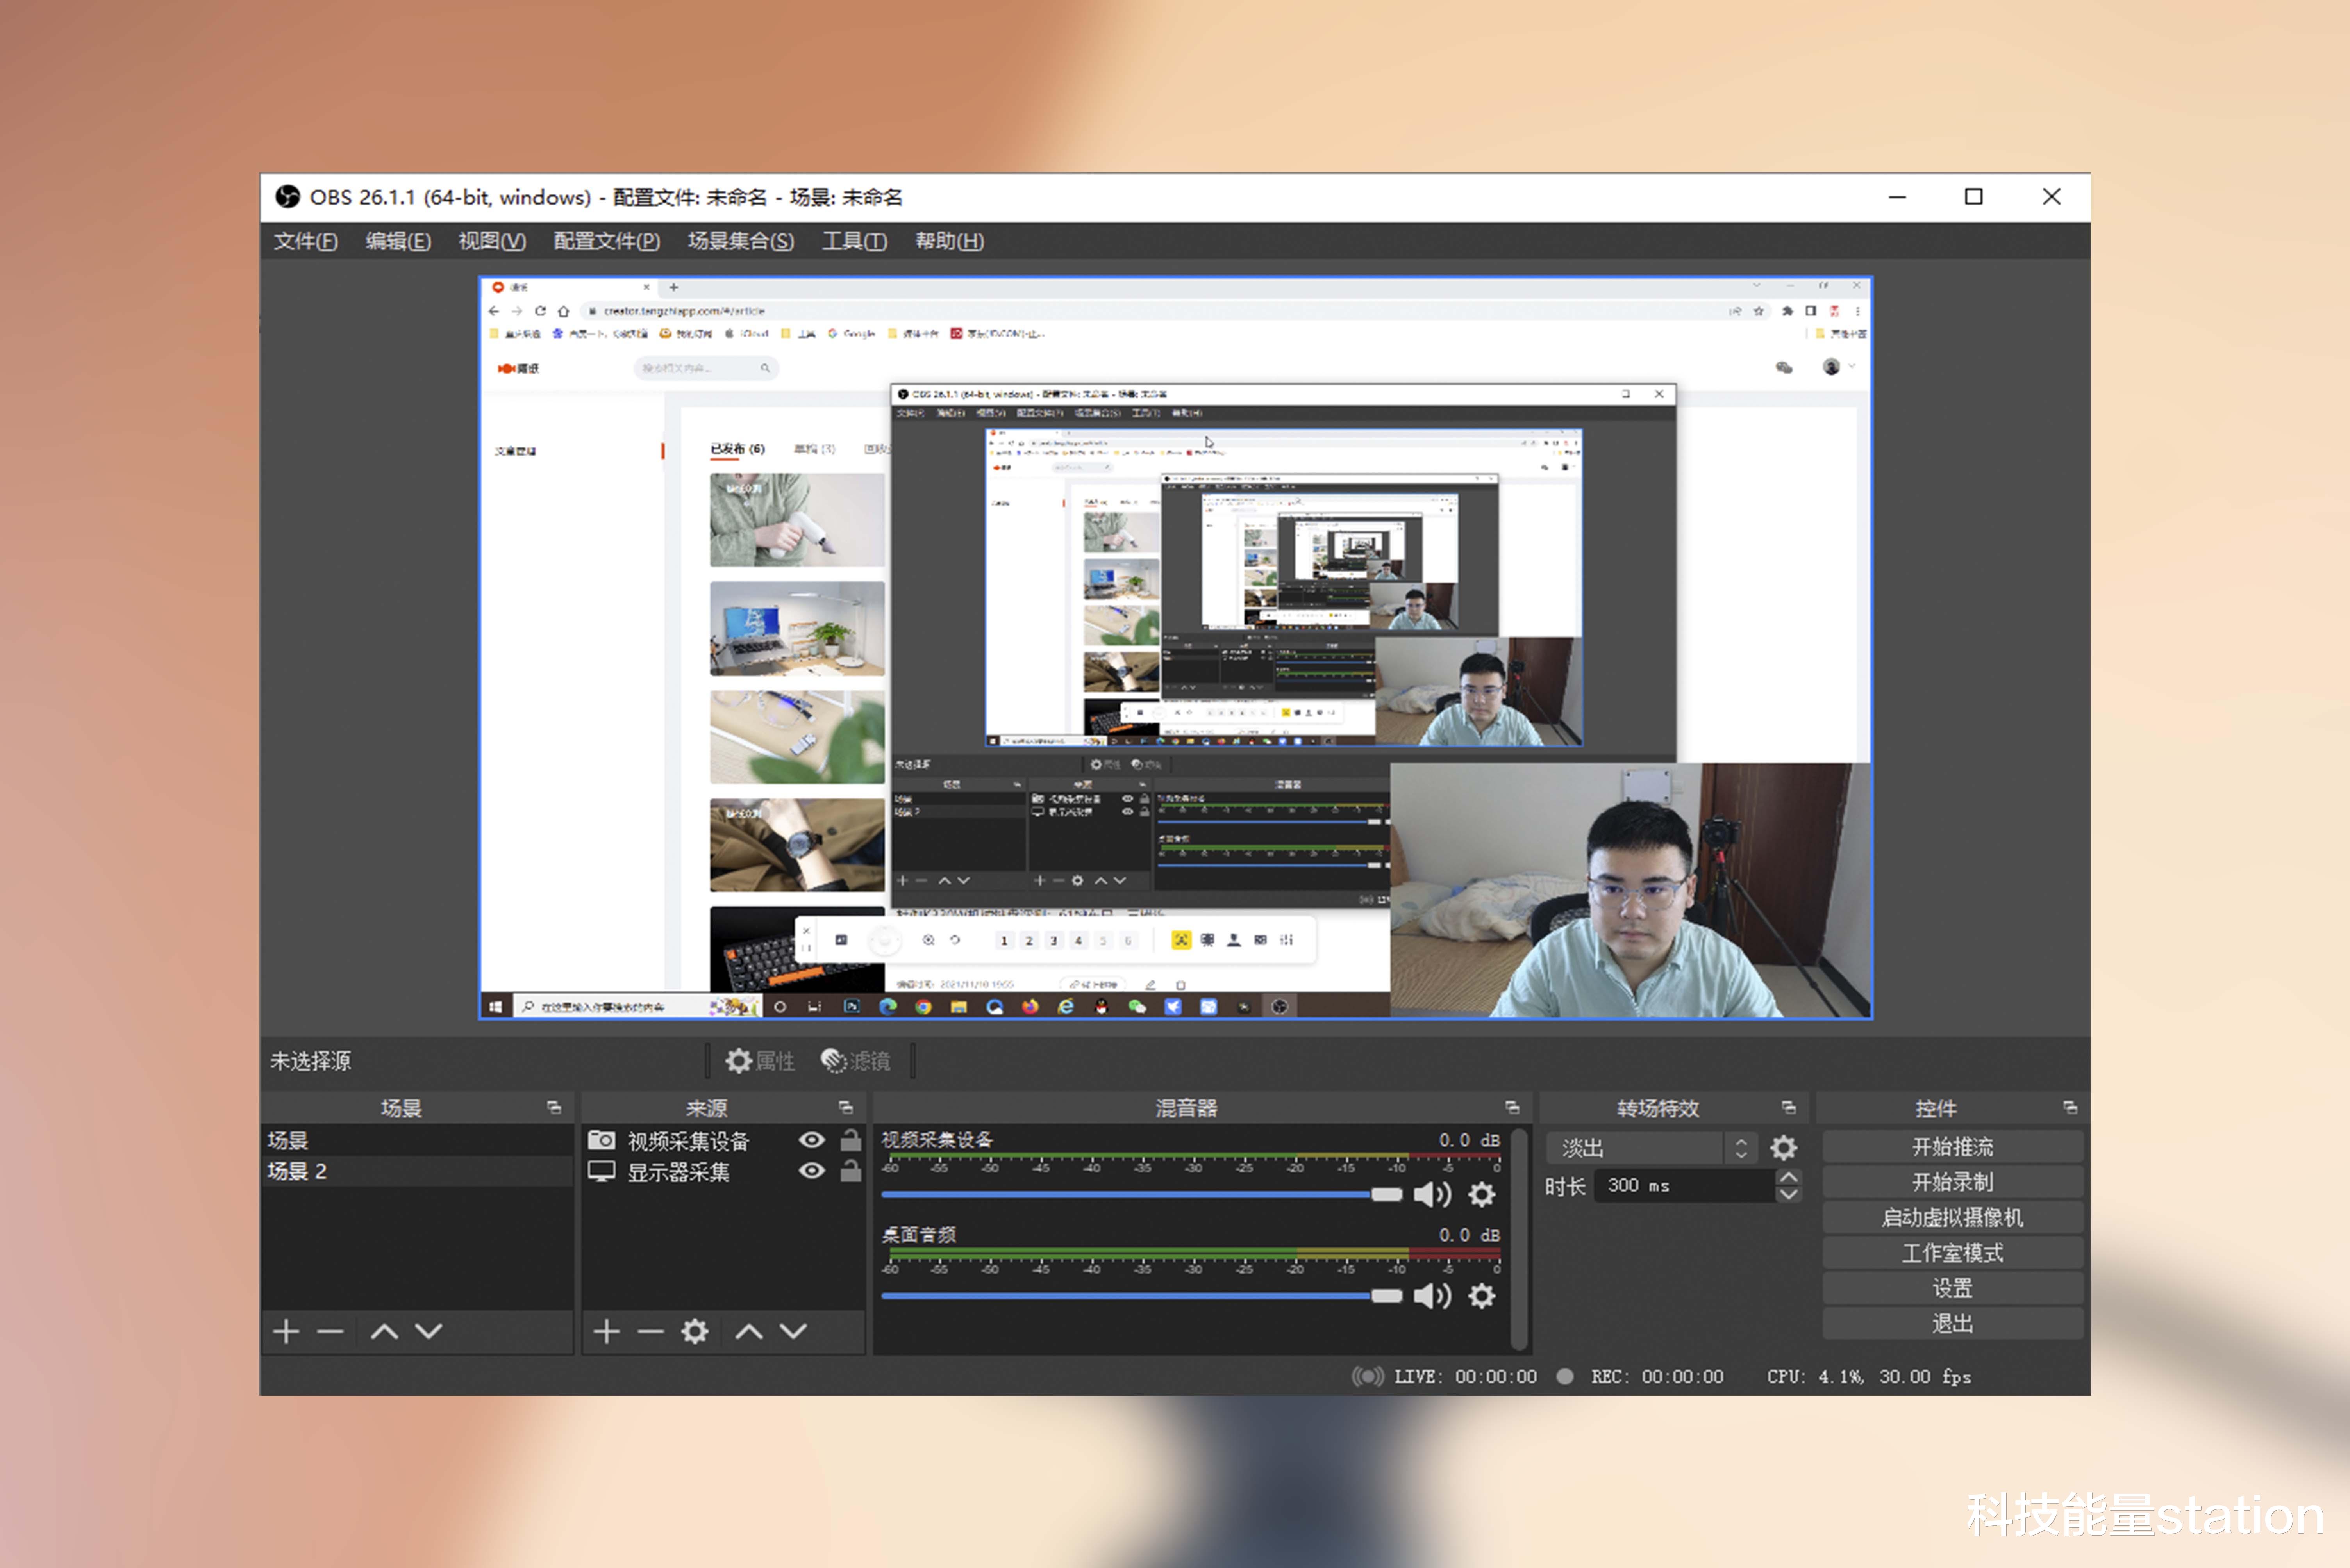Screen dimensions: 2350x1568
Task: Click the mixer panel vertical scrollbar
Action: point(1520,1238)
